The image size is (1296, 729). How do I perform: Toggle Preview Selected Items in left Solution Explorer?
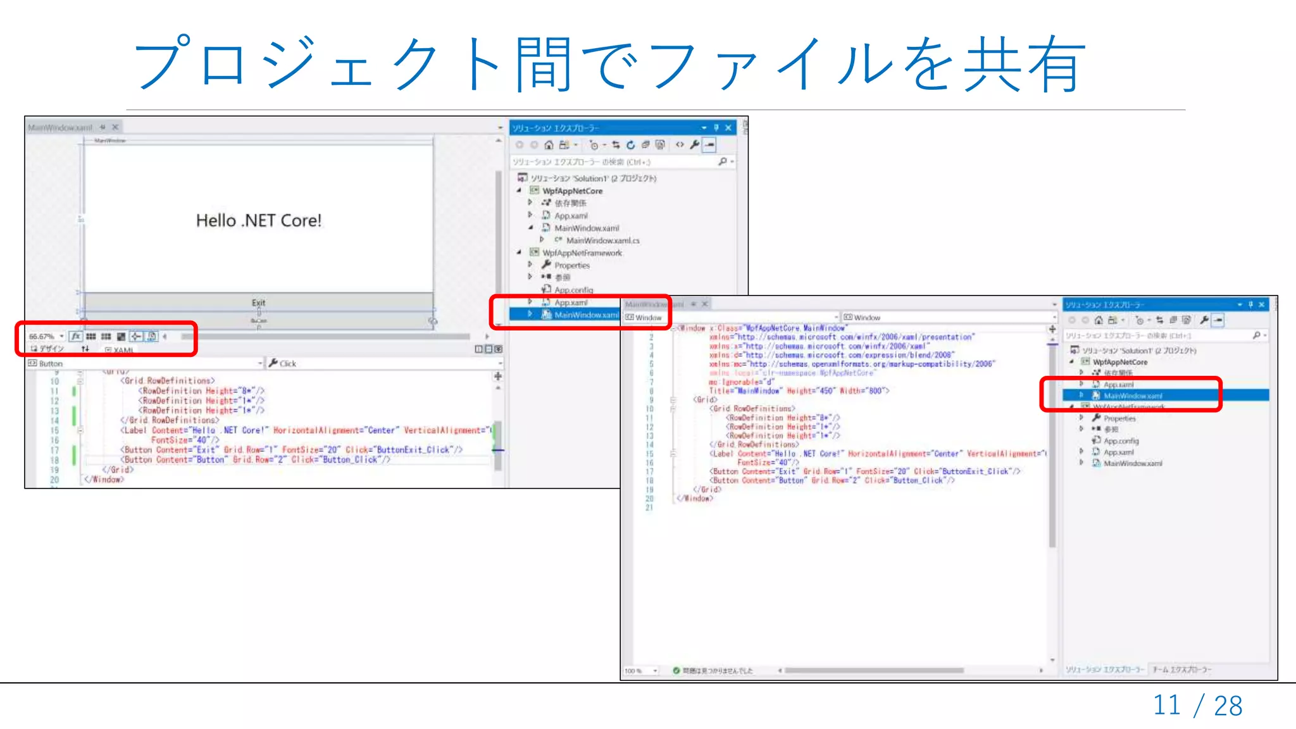point(710,145)
